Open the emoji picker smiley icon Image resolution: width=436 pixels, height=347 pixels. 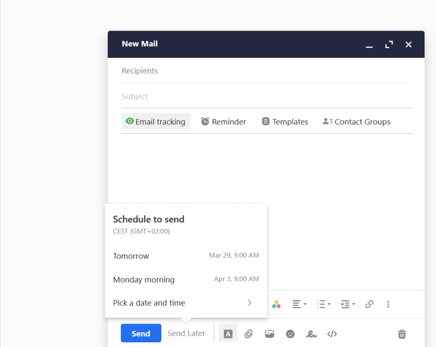[x=290, y=334]
